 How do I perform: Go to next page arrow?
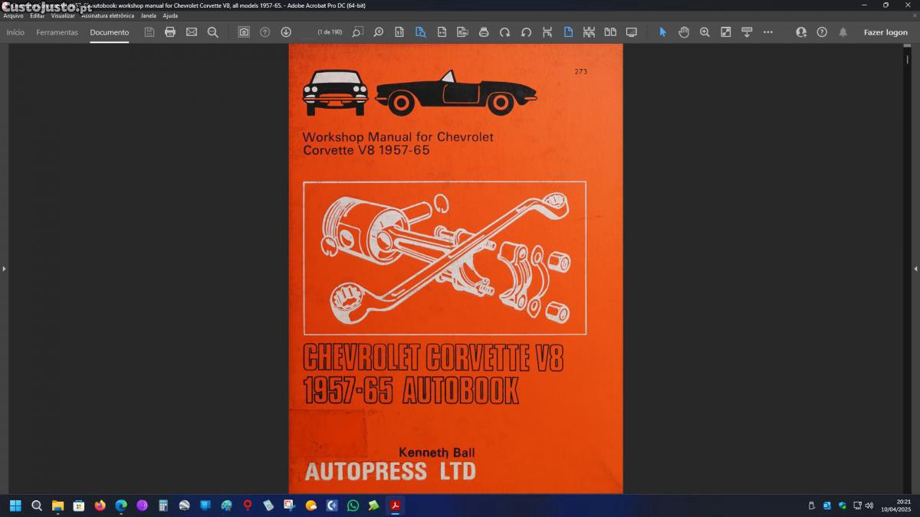(286, 32)
